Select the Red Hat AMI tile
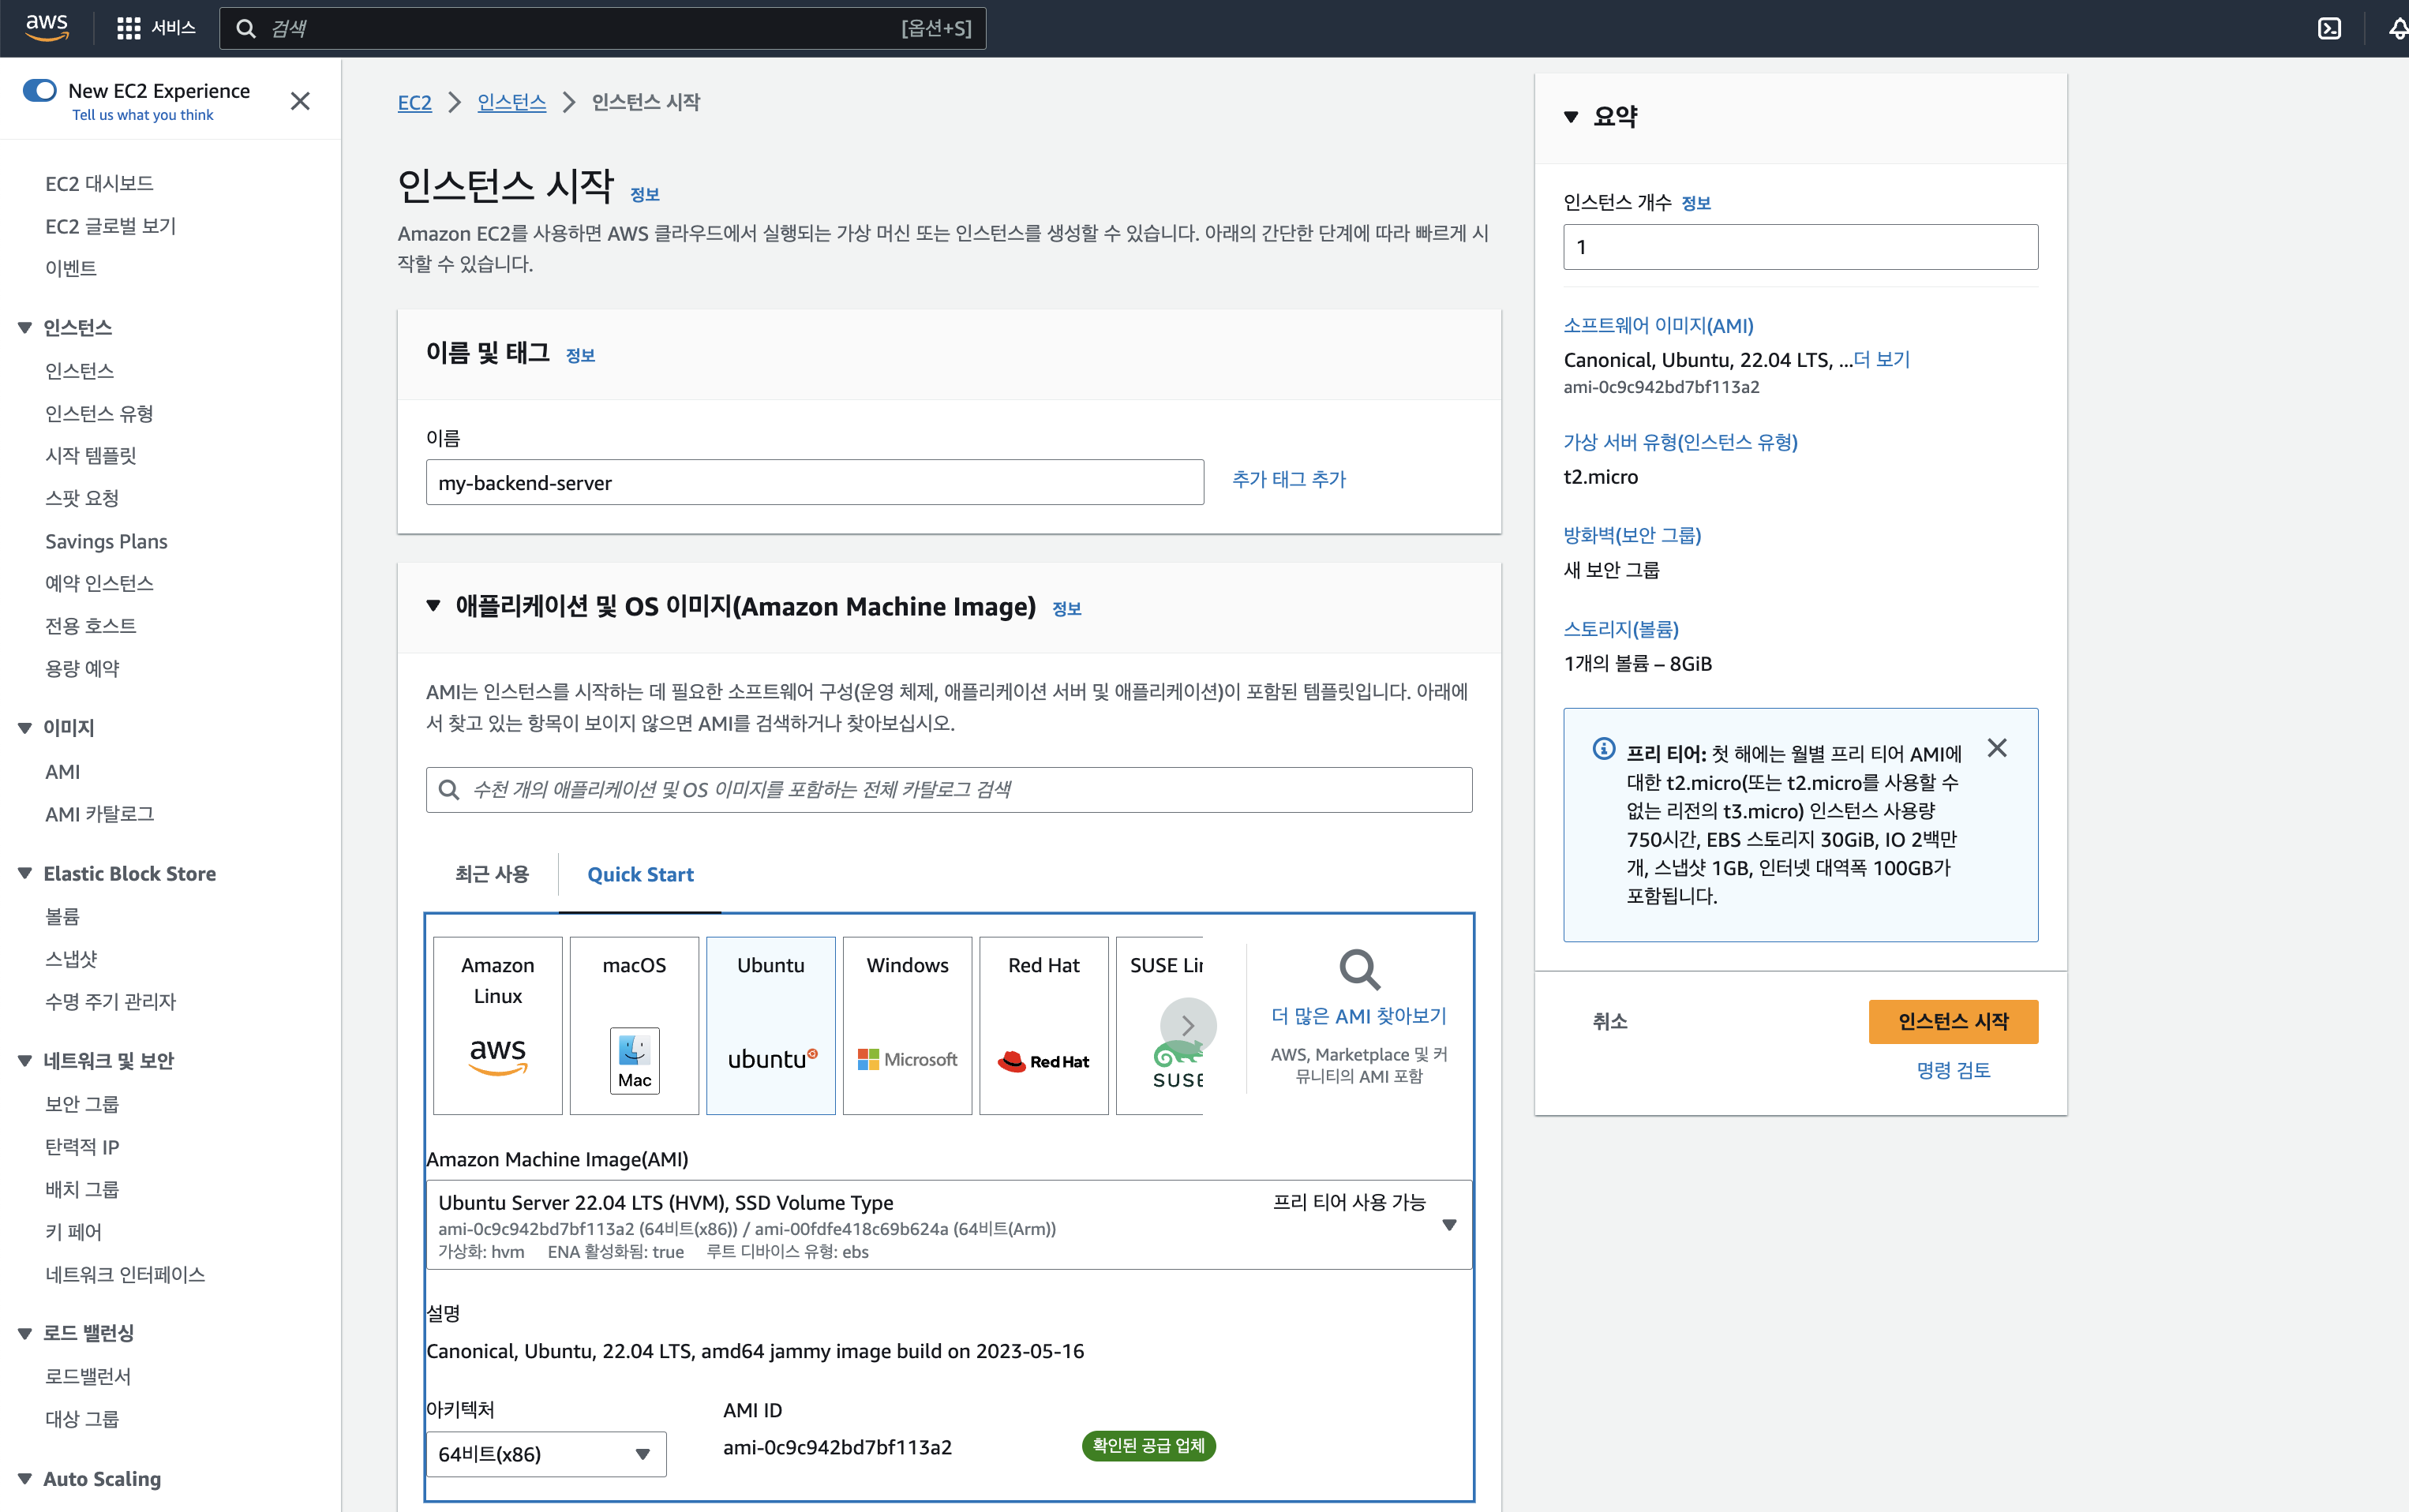 1043,1024
